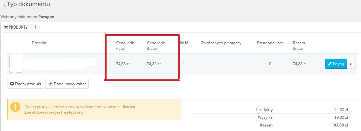The width and height of the screenshot is (361, 131).
Task: Click the shopping cart icon in Produkty
Action: (x=6, y=27)
